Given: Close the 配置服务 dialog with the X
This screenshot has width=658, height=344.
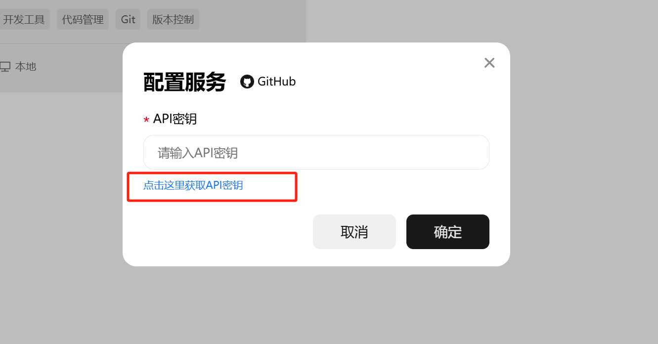Looking at the screenshot, I should click(x=489, y=63).
